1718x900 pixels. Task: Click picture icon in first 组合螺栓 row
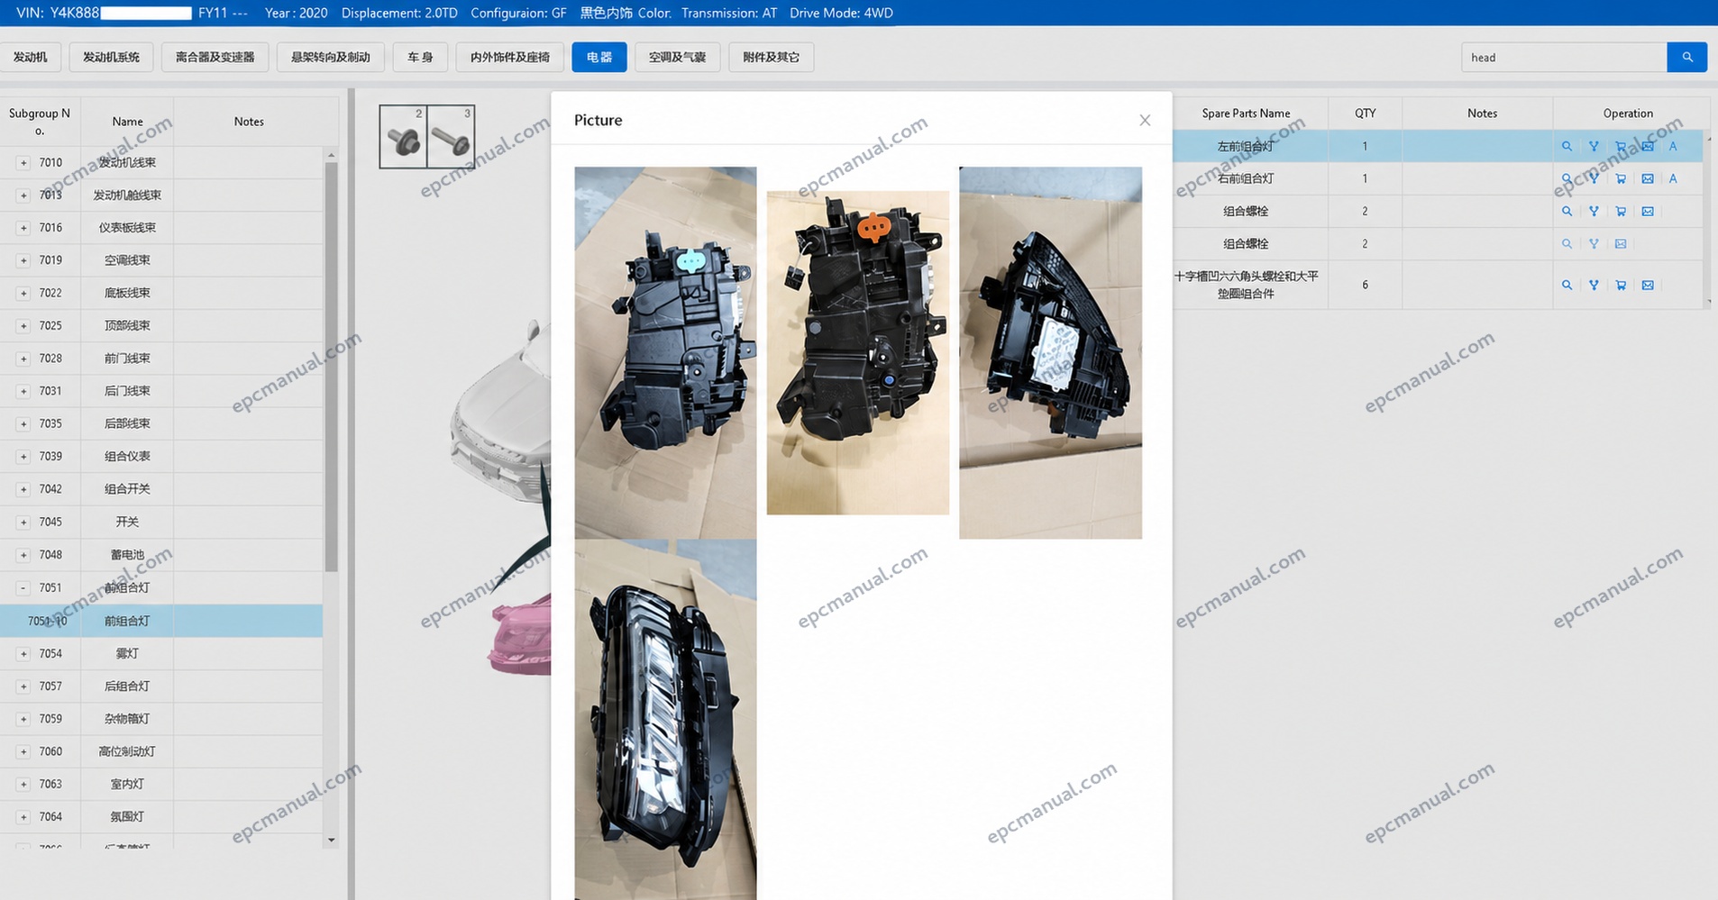click(x=1648, y=211)
